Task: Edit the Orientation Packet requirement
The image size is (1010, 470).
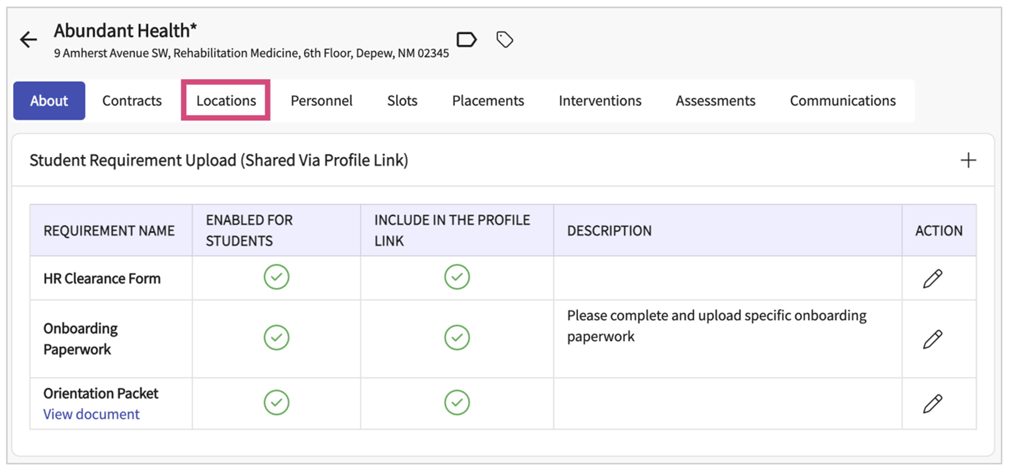Action: [x=932, y=404]
